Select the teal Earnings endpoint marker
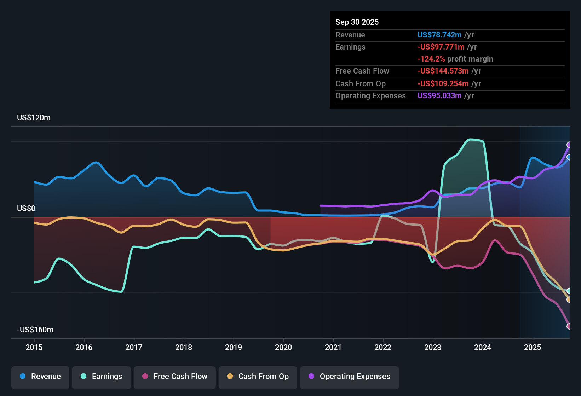Screen dimensions: 581x396 [x=569, y=291]
